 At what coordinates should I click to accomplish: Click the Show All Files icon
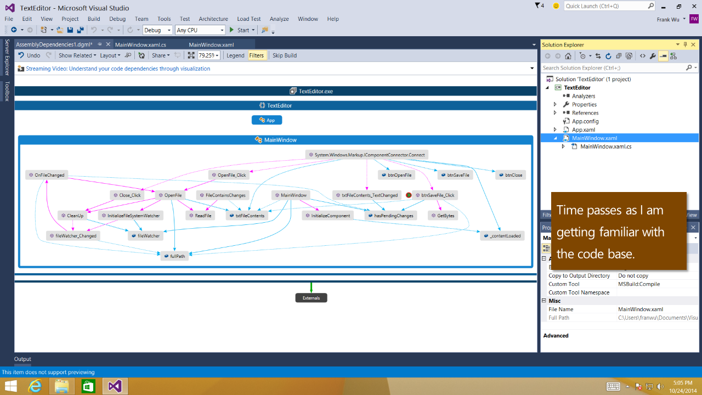point(629,56)
